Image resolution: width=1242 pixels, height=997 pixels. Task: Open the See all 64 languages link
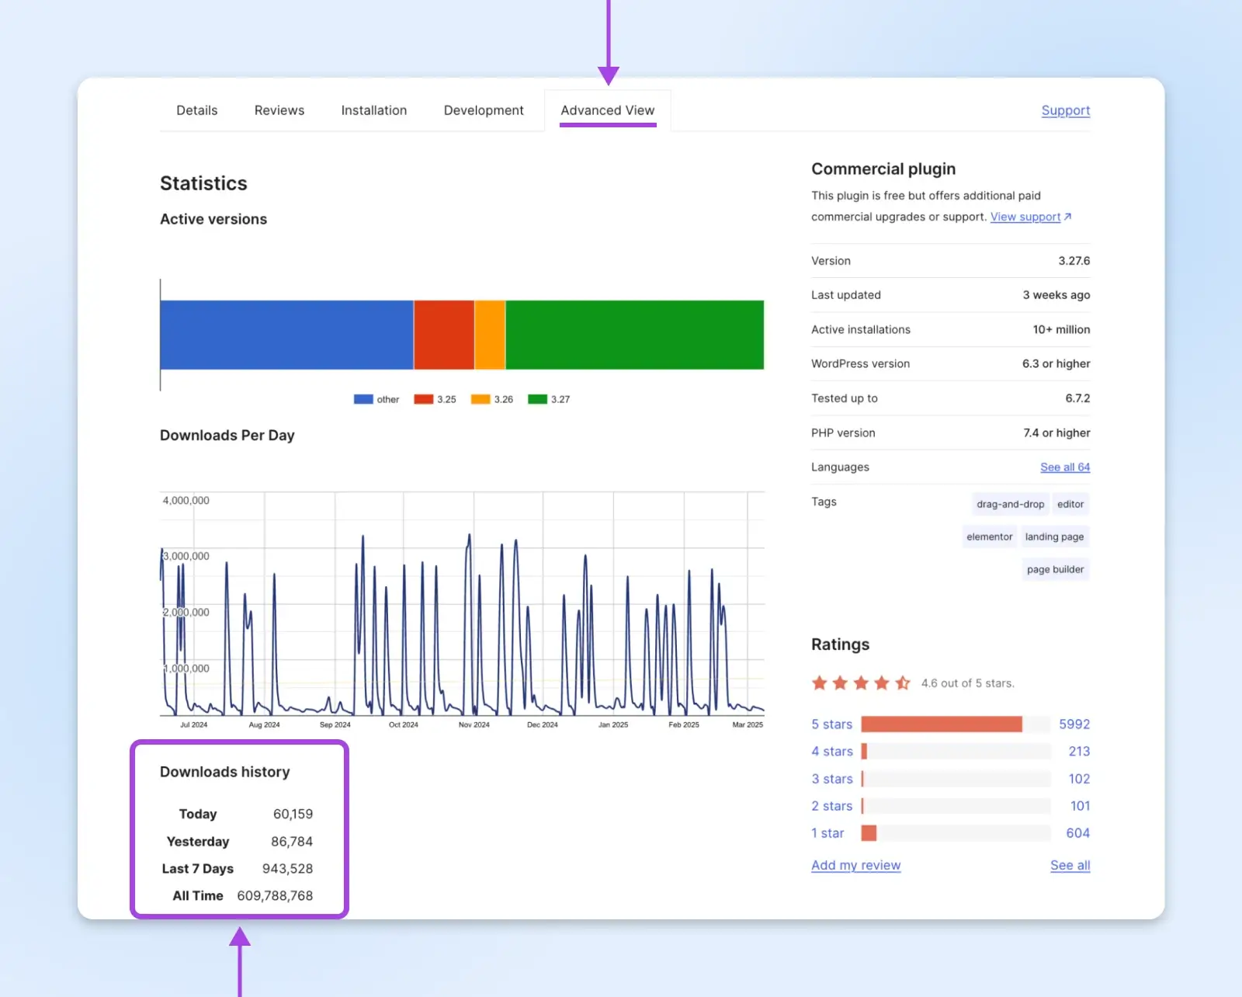[x=1064, y=467]
